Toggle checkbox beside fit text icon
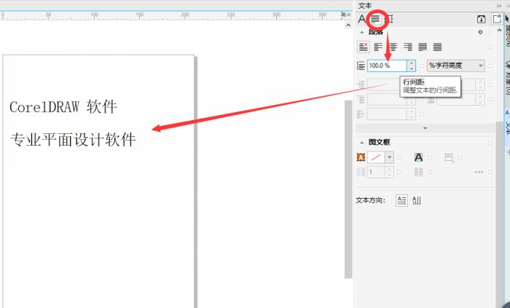The height and width of the screenshot is (308, 510). (x=430, y=157)
